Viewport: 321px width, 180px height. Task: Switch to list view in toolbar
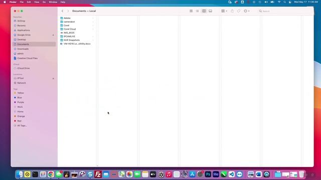click(x=197, y=11)
